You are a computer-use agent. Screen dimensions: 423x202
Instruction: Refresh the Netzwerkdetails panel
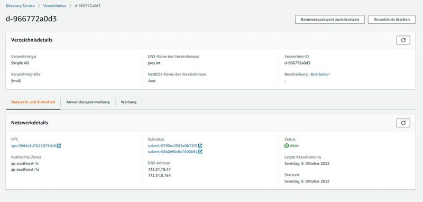[x=403, y=123]
